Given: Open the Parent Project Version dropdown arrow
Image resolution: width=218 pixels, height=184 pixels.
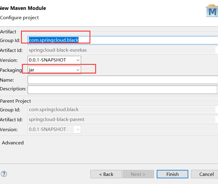Looking at the screenshot, I should point(78,129).
